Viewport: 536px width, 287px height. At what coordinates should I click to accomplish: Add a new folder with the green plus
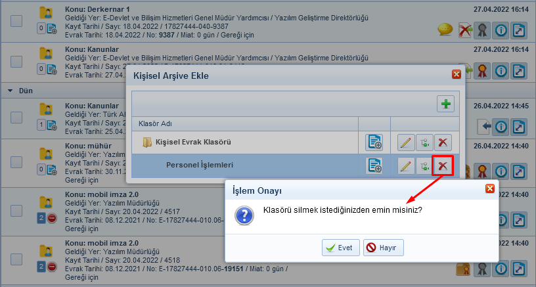[x=445, y=104]
